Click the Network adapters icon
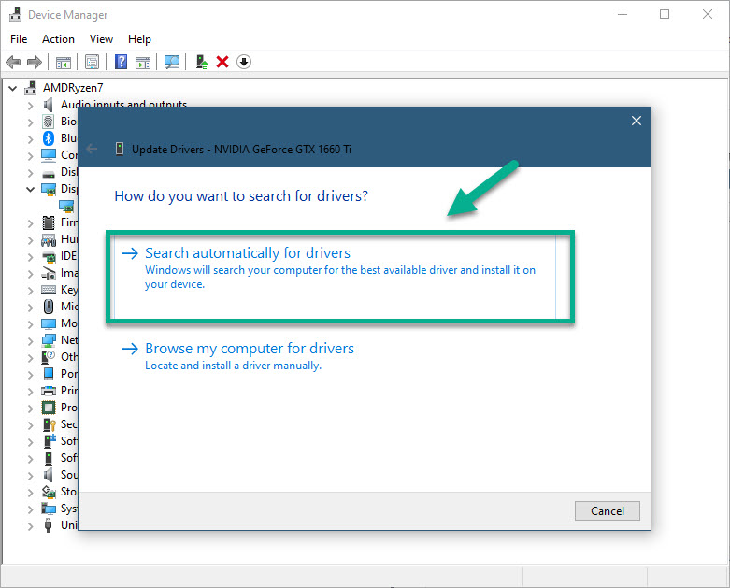Screen dimensions: 730x588 (49, 340)
